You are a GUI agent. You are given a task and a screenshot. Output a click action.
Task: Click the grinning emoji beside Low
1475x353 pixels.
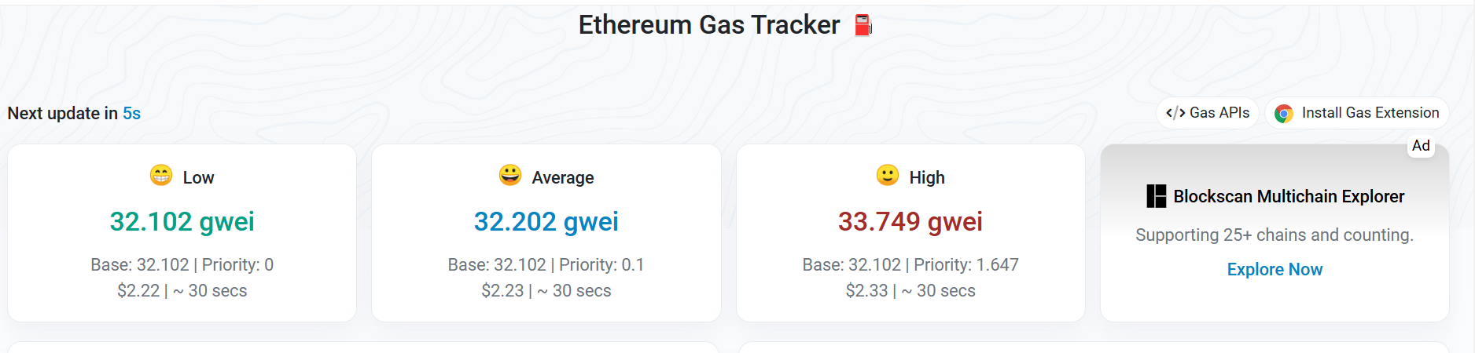point(161,175)
